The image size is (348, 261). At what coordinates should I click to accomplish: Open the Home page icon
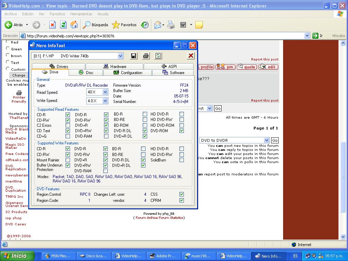[x=74, y=25]
